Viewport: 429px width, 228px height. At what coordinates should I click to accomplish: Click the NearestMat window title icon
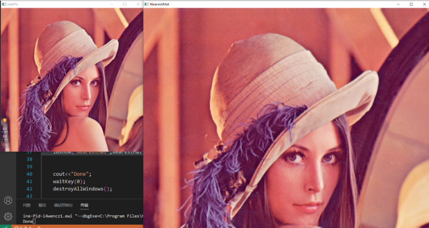click(x=146, y=4)
